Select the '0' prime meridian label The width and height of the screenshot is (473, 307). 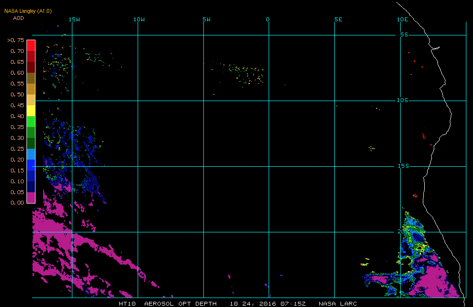click(268, 19)
